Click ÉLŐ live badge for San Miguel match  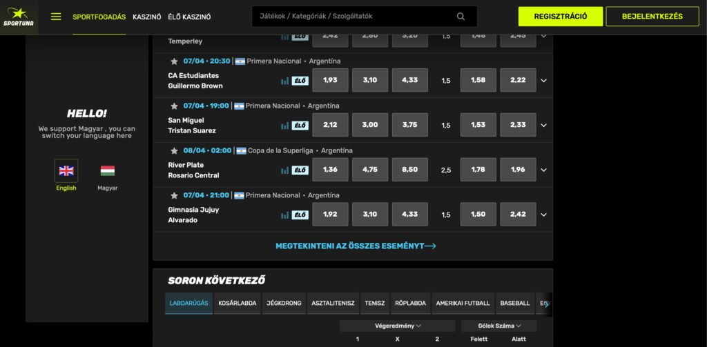click(x=300, y=126)
